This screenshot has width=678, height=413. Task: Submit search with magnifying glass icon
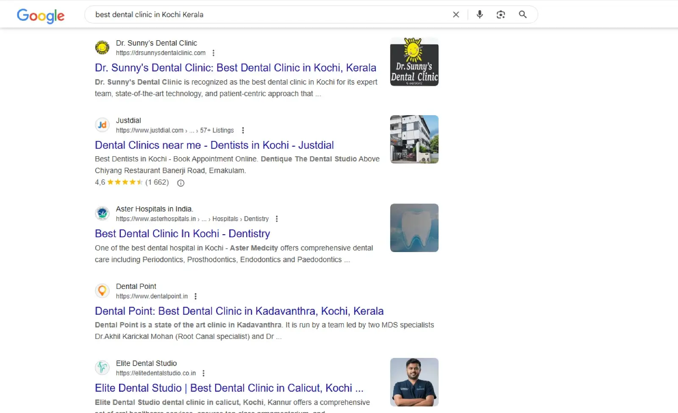click(x=523, y=14)
